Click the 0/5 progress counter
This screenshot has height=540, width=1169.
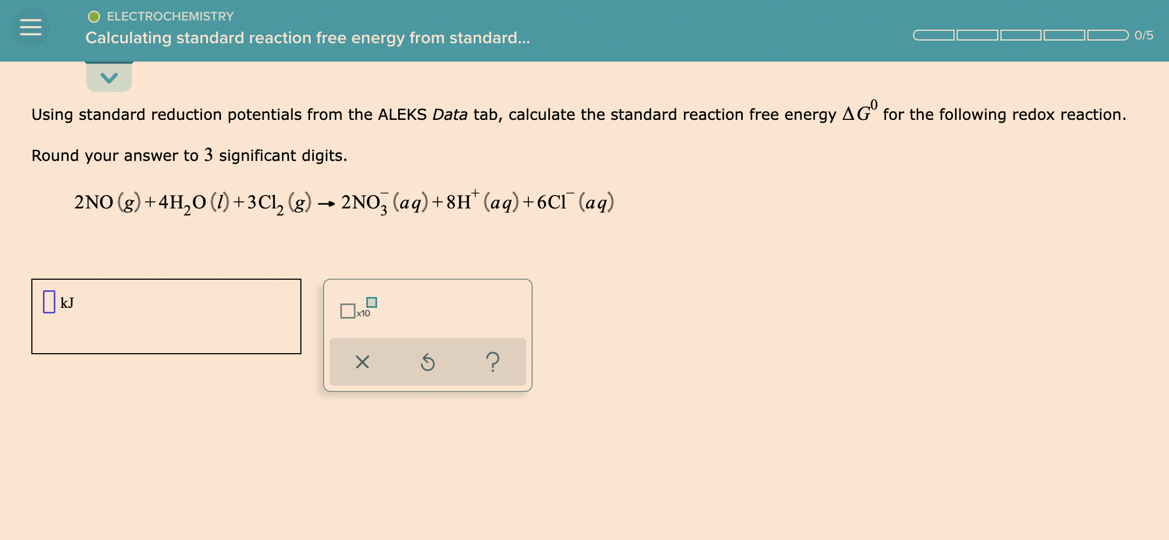(1143, 34)
